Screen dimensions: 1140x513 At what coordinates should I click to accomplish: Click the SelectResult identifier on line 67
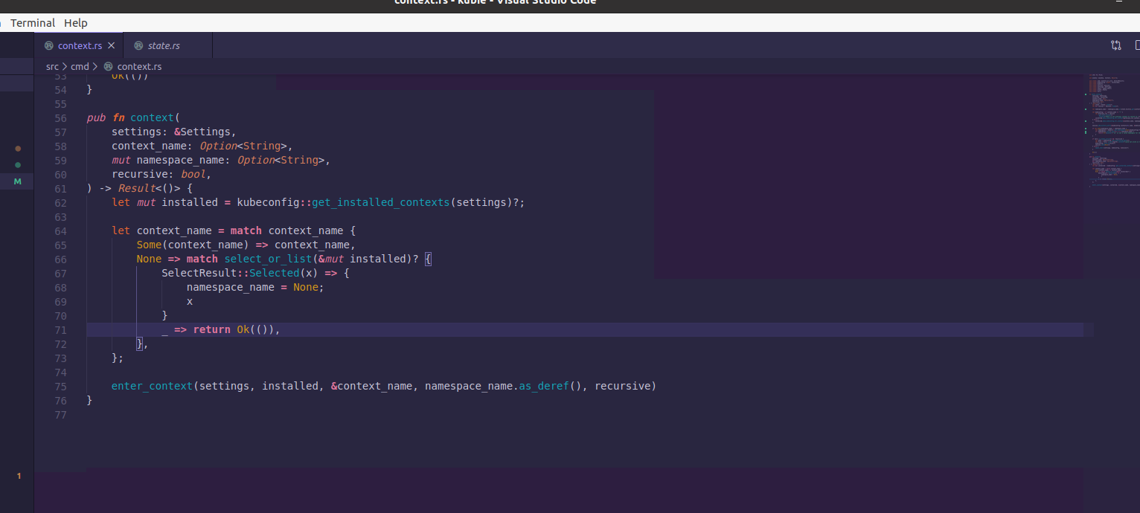pyautogui.click(x=199, y=273)
